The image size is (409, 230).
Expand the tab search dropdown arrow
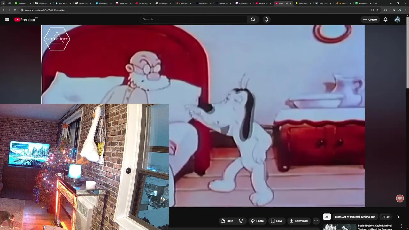point(4,3)
